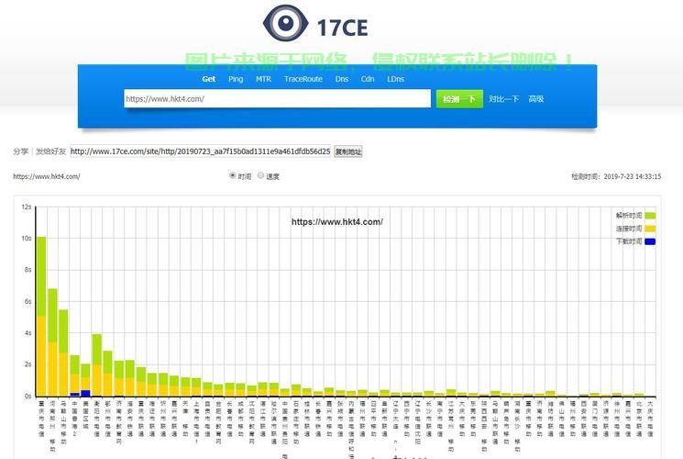Select the TraceRoute tab
Image resolution: width=683 pixels, height=459 pixels.
pos(303,79)
